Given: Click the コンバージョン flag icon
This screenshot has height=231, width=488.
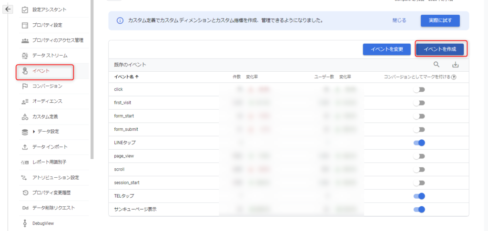Looking at the screenshot, I should [x=25, y=86].
